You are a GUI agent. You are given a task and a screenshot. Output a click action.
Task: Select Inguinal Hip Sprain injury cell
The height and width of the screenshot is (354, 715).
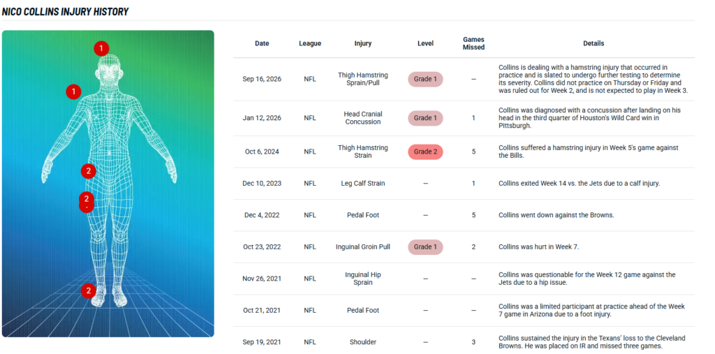point(363,279)
